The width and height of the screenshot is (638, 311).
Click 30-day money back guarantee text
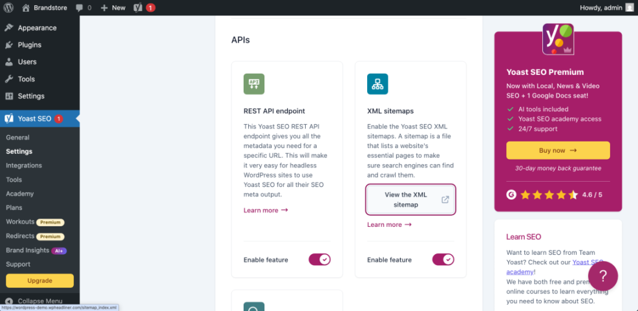558,168
